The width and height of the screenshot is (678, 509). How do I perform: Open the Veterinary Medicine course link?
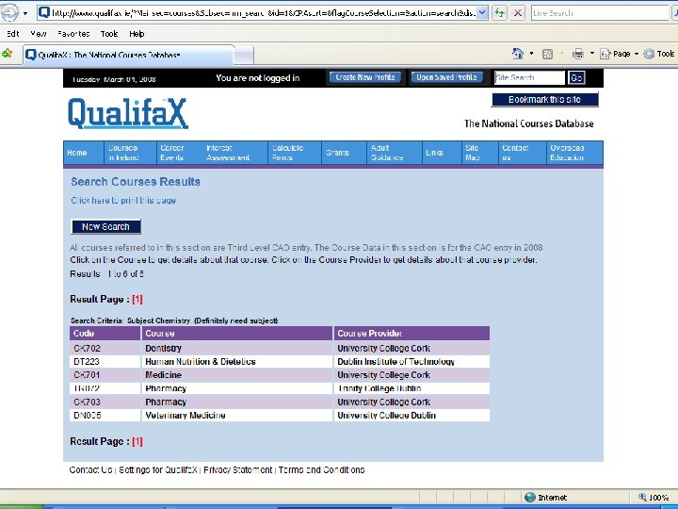pos(186,415)
